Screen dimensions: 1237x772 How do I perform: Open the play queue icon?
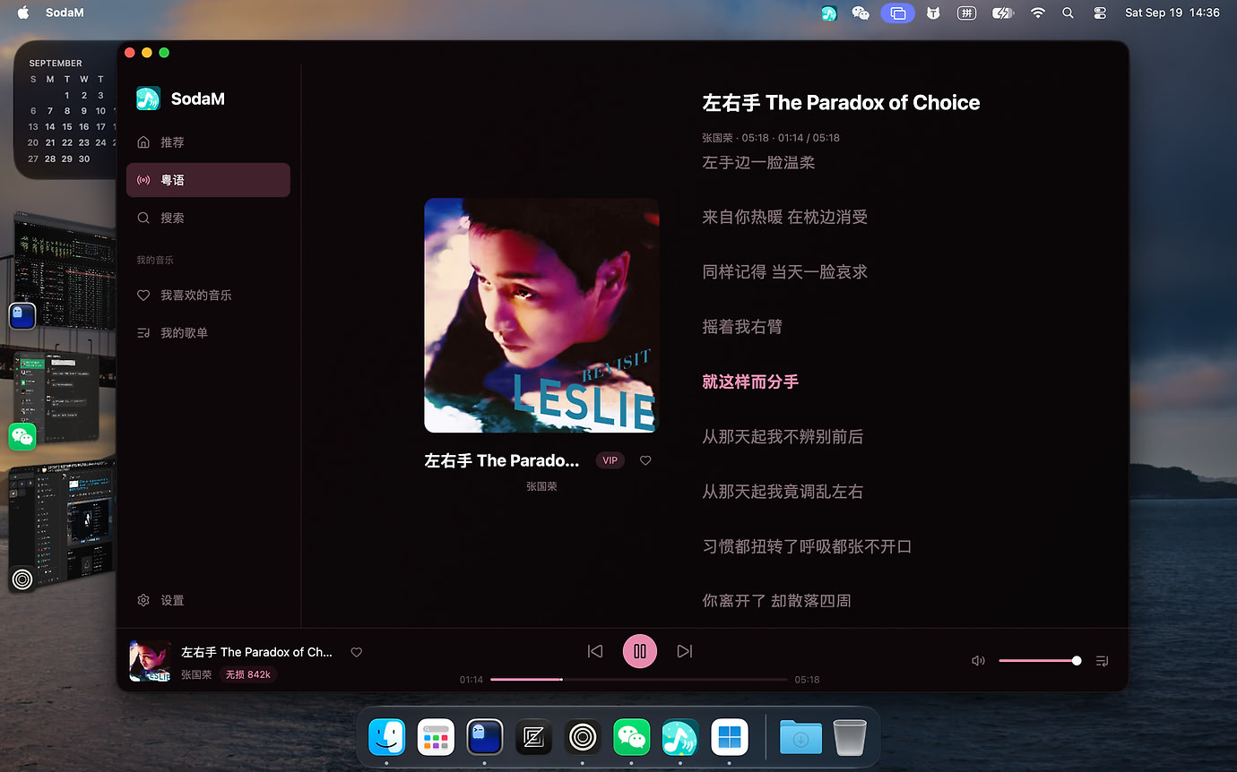1103,661
